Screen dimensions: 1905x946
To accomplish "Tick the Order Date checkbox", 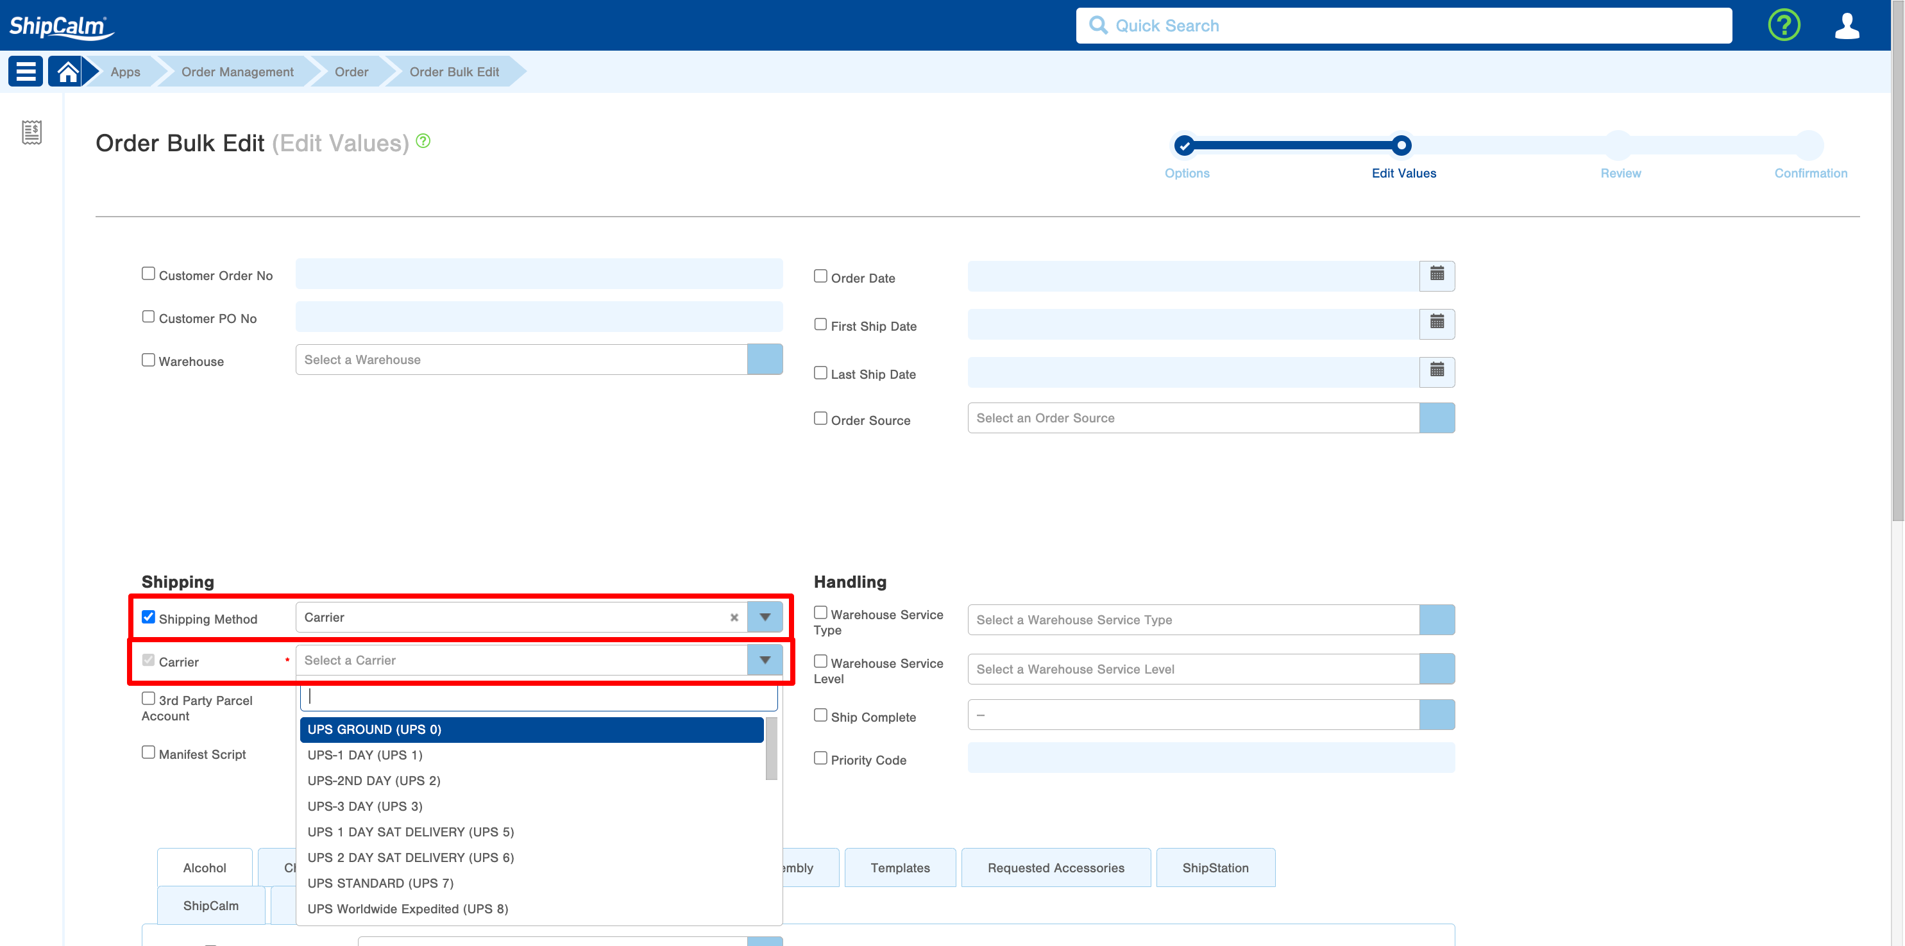I will 820,276.
